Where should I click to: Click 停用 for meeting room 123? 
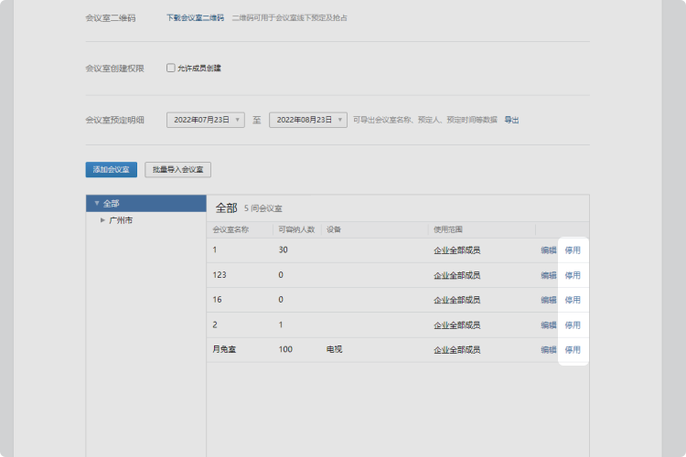pyautogui.click(x=573, y=275)
